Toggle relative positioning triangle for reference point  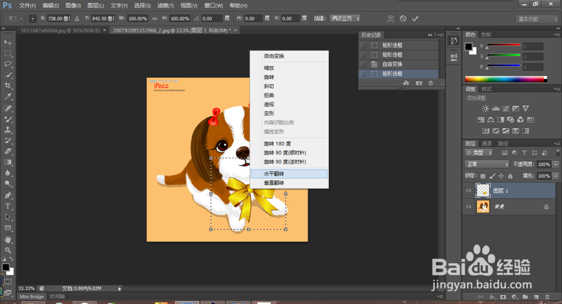[77, 19]
